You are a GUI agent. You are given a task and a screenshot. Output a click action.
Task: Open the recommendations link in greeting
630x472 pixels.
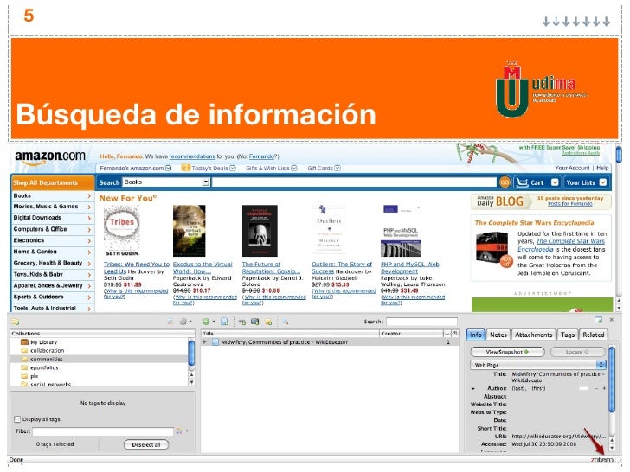coord(192,156)
